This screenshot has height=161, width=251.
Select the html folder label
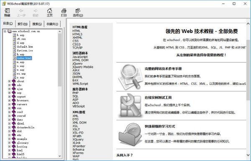coord(20,150)
